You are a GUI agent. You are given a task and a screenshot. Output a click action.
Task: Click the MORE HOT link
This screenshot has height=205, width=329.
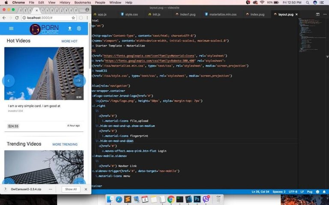pyautogui.click(x=69, y=41)
